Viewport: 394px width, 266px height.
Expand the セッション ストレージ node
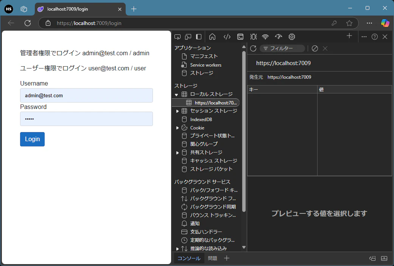pyautogui.click(x=178, y=111)
